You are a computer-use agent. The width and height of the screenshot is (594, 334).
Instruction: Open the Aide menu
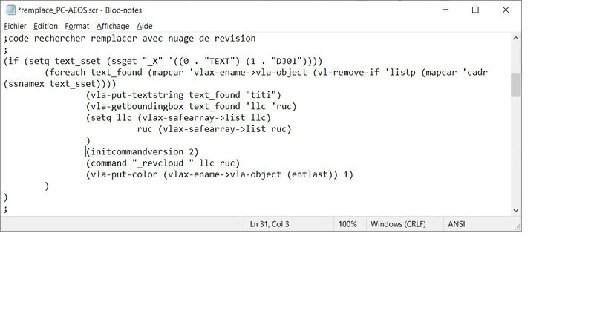(144, 26)
